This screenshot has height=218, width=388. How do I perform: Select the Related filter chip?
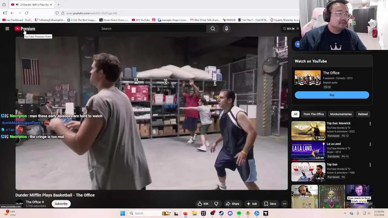[x=363, y=114]
